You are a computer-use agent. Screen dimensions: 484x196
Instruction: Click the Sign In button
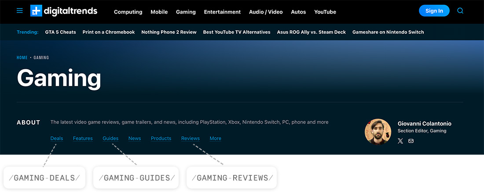[434, 11]
